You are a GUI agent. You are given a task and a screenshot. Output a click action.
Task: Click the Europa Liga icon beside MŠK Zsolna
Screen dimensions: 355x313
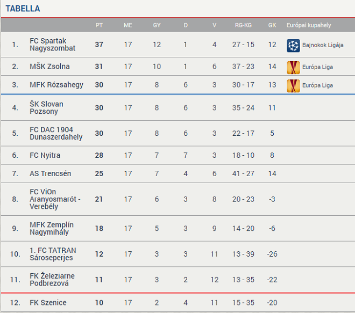293,67
